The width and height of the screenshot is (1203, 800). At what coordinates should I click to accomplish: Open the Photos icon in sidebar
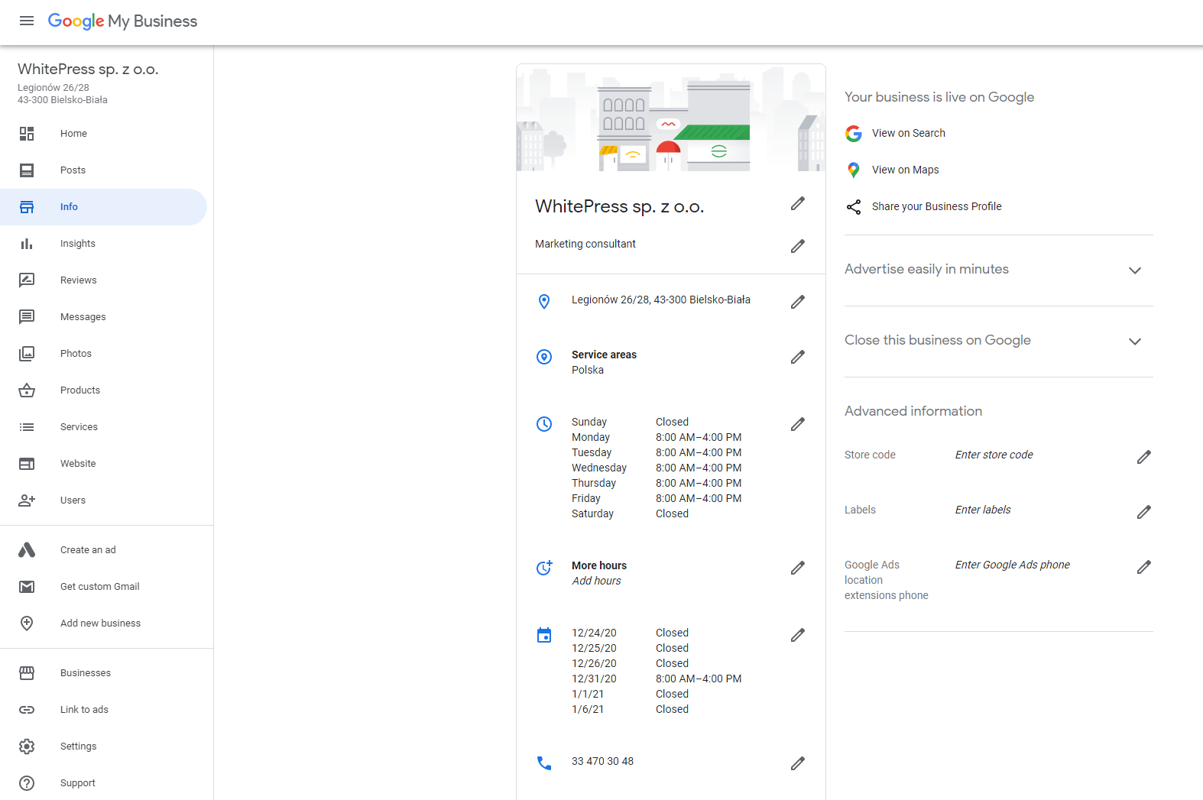[x=27, y=354]
